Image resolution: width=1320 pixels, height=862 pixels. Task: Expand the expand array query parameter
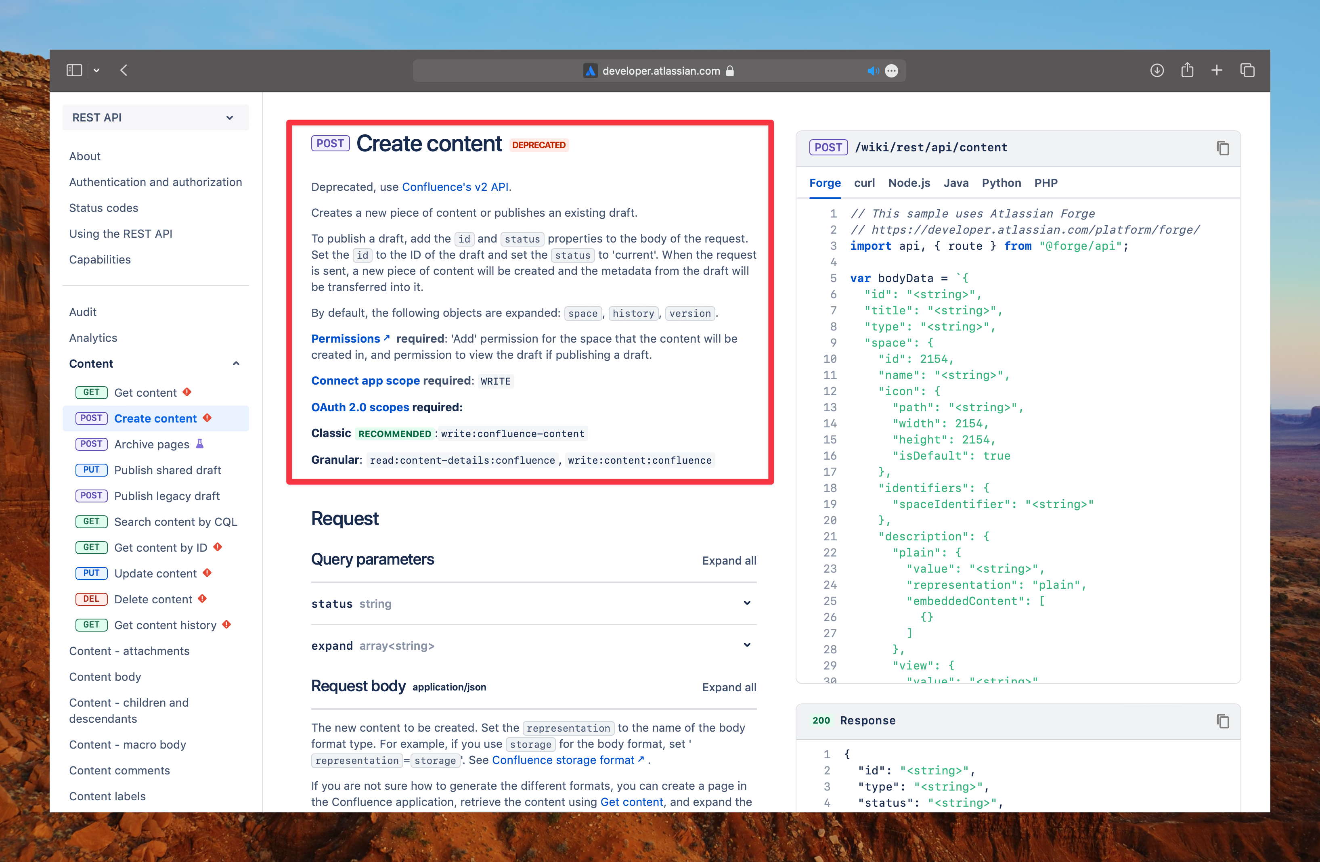pos(751,646)
